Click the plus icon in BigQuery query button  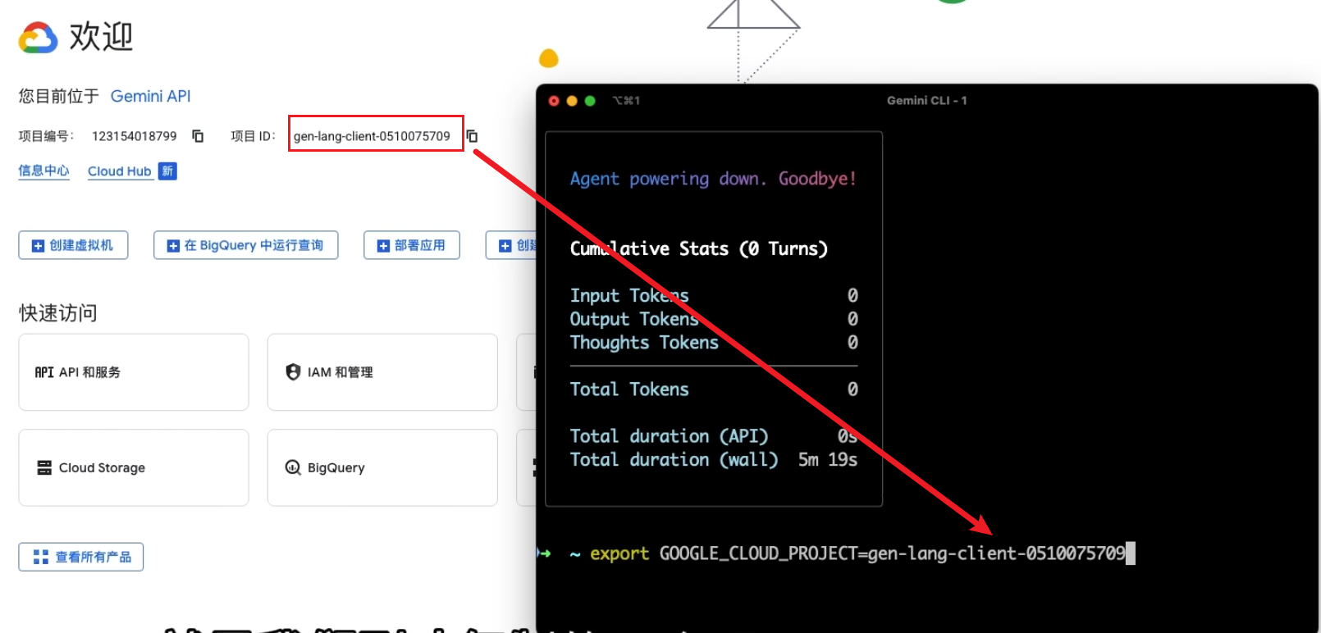(x=173, y=246)
